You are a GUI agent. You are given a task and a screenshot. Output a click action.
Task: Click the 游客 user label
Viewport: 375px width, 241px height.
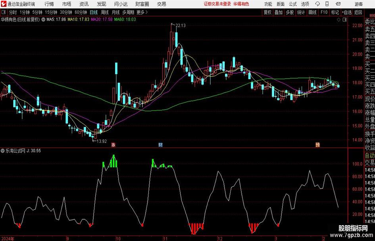coord(358,4)
